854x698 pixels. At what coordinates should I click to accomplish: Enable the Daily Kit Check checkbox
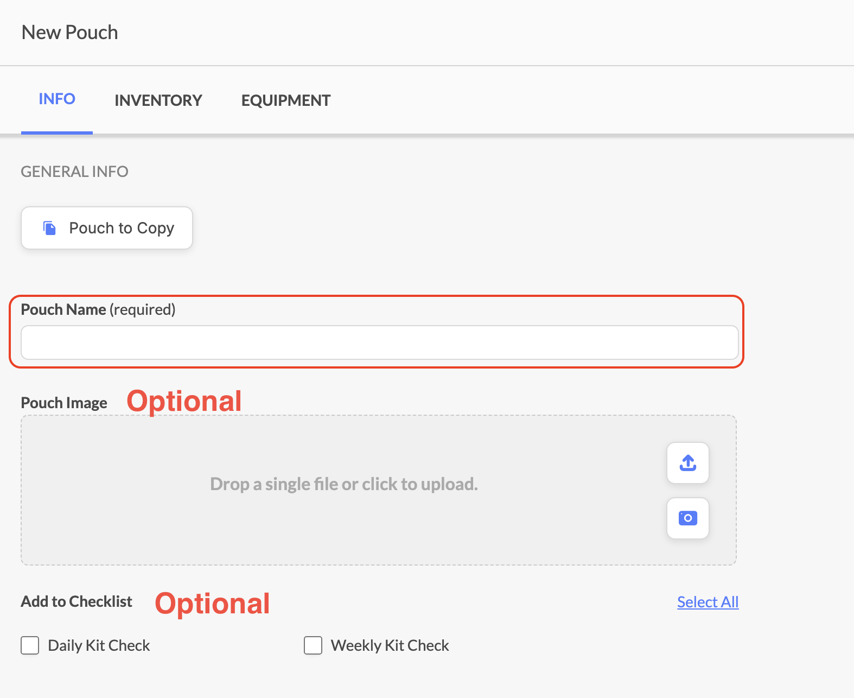tap(30, 645)
